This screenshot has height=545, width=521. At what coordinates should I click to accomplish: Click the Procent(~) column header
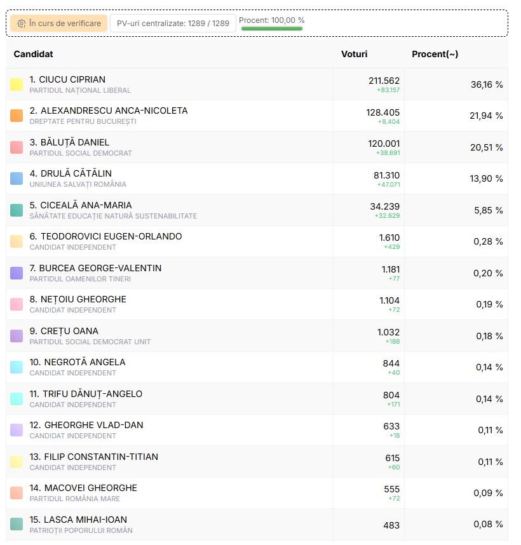pos(435,54)
